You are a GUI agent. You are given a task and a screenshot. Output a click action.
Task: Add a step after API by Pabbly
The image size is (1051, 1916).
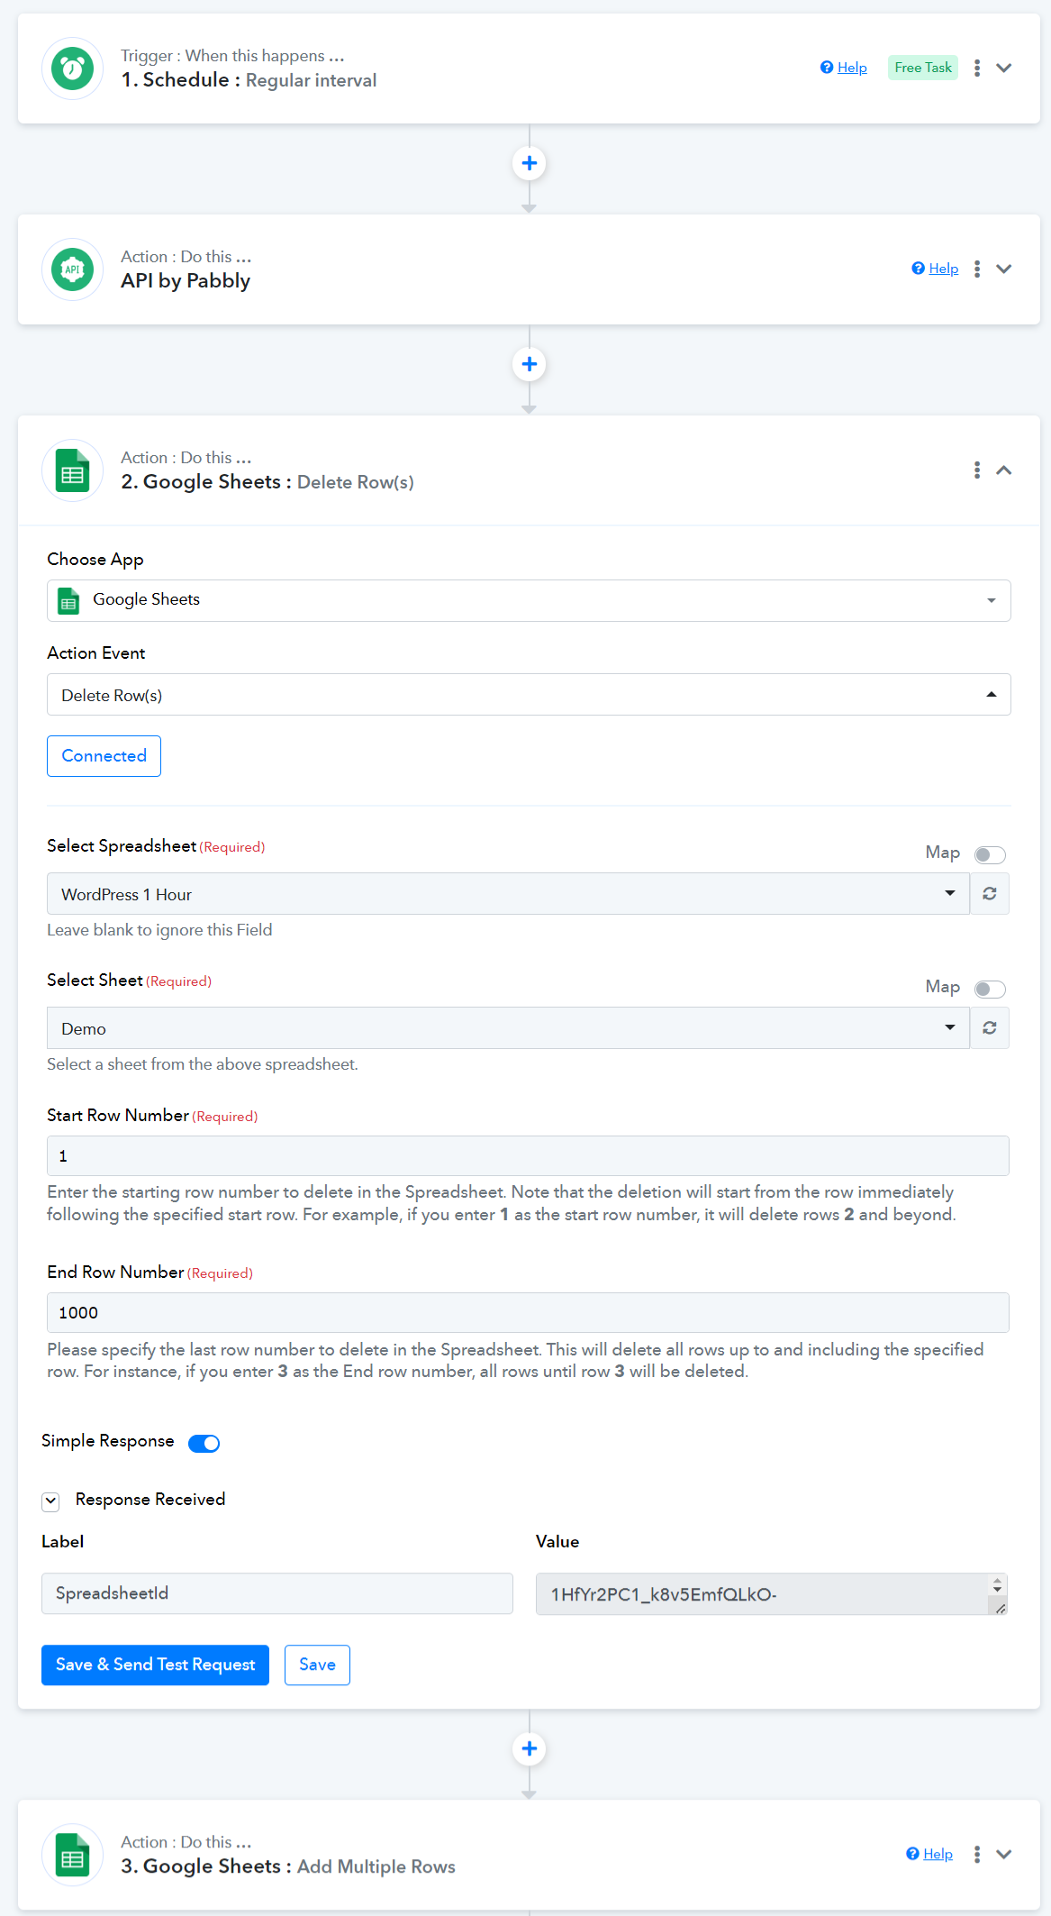530,364
